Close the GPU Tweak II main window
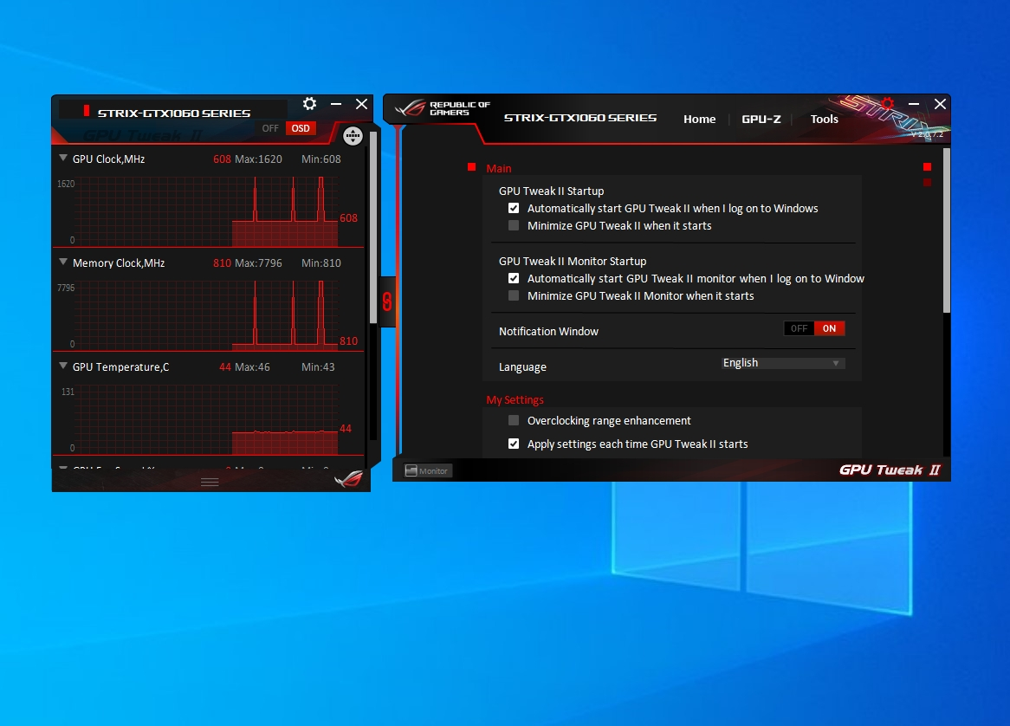Viewport: 1010px width, 726px height. pyautogui.click(x=941, y=104)
